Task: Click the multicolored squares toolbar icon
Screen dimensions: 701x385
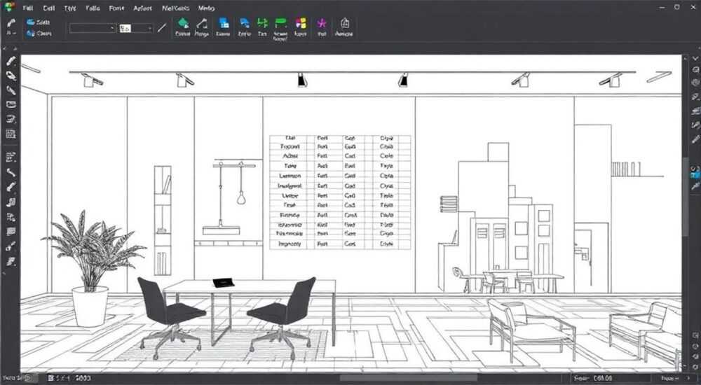Action: coord(301,23)
